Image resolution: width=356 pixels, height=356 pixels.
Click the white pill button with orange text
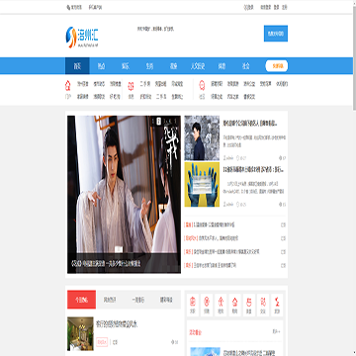pos(277,66)
